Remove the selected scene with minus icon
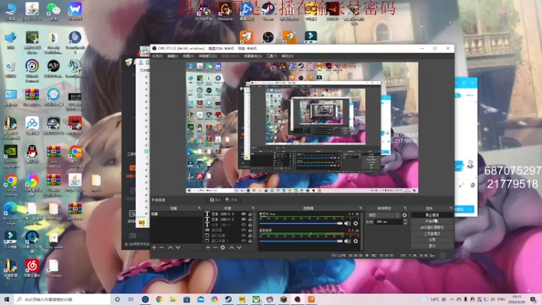The width and height of the screenshot is (542, 305). [161, 247]
